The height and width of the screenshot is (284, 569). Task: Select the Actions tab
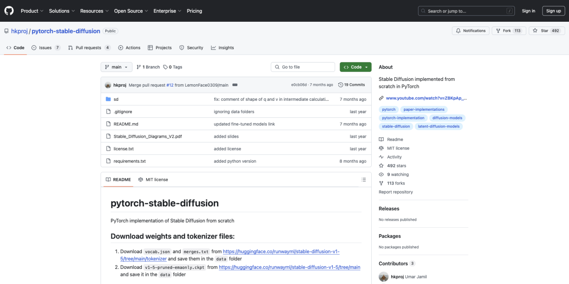pos(129,47)
